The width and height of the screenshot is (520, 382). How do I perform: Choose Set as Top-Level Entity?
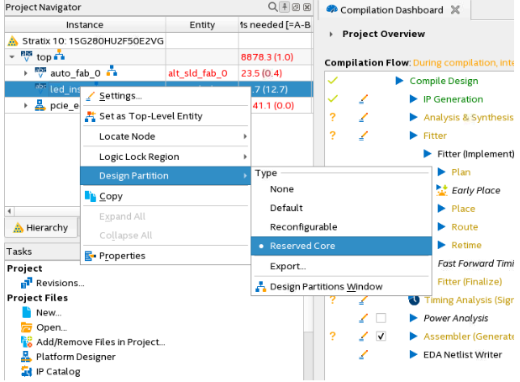[150, 116]
